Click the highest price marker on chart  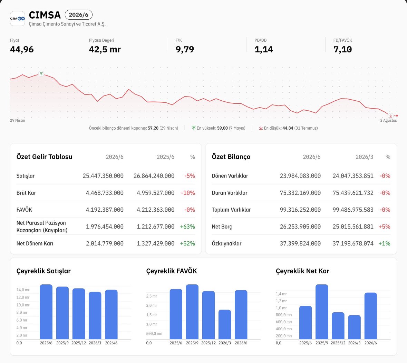tap(41, 74)
